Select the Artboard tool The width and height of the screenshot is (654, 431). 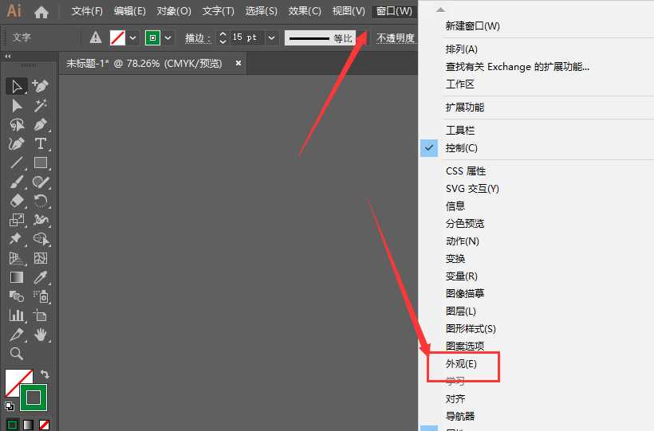(x=41, y=315)
